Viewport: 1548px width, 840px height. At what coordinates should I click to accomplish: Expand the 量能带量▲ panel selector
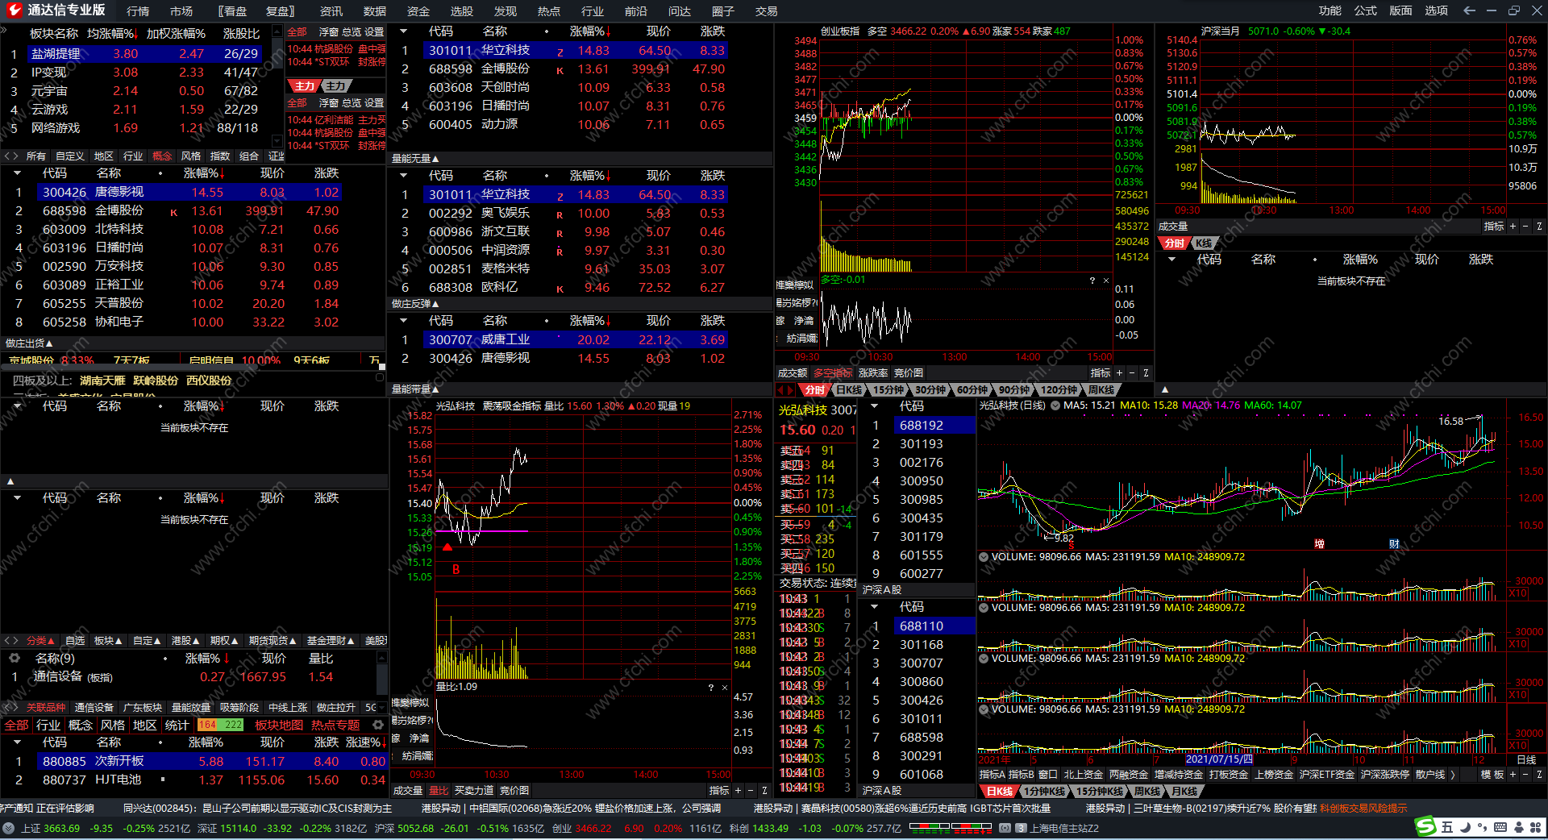click(415, 389)
